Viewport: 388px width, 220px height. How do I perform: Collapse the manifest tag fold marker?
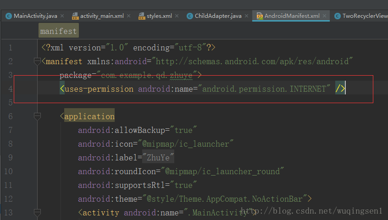(x=37, y=61)
